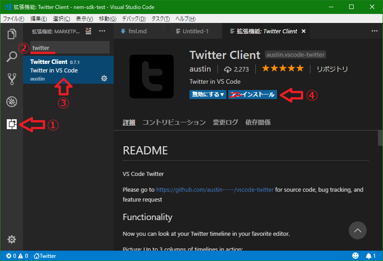This screenshot has width=383, height=261.
Task: Click the 拡張機能: MARKETP... panel title
Action: pos(55,31)
